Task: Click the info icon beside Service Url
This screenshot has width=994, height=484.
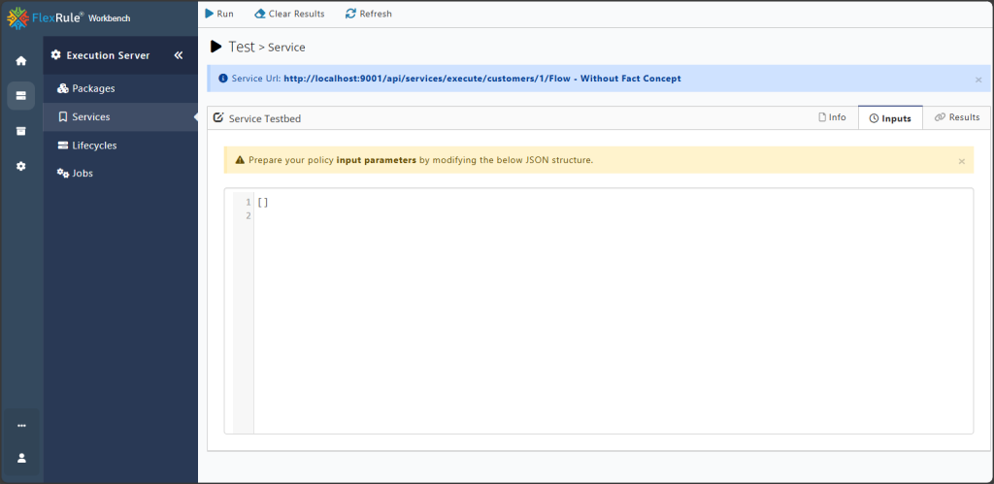Action: click(x=222, y=79)
